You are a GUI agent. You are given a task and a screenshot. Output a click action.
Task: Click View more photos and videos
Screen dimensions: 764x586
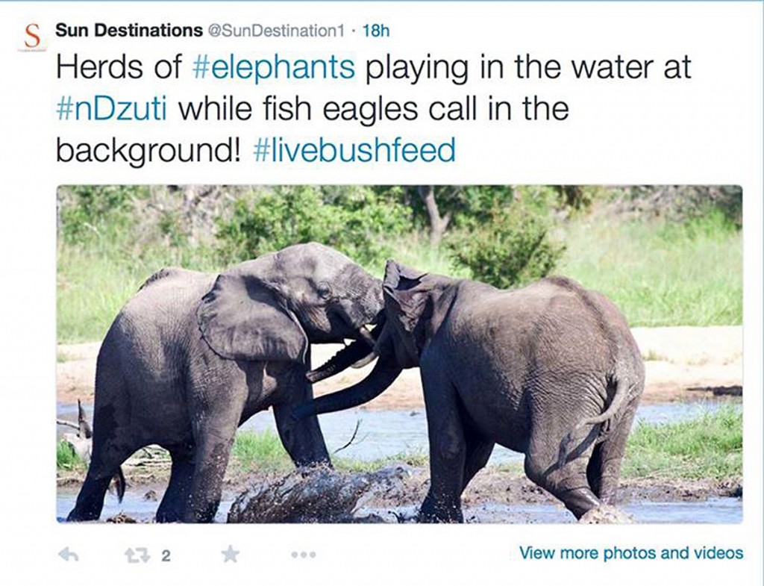click(631, 553)
